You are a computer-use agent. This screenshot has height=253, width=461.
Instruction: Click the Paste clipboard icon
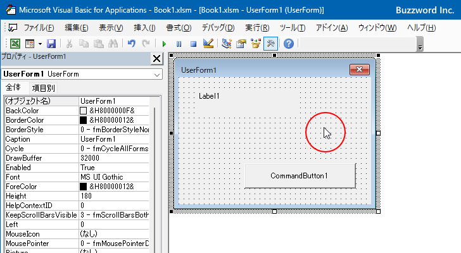coord(99,44)
